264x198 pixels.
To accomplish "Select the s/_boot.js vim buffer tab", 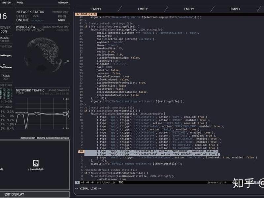I will [x=86, y=14].
